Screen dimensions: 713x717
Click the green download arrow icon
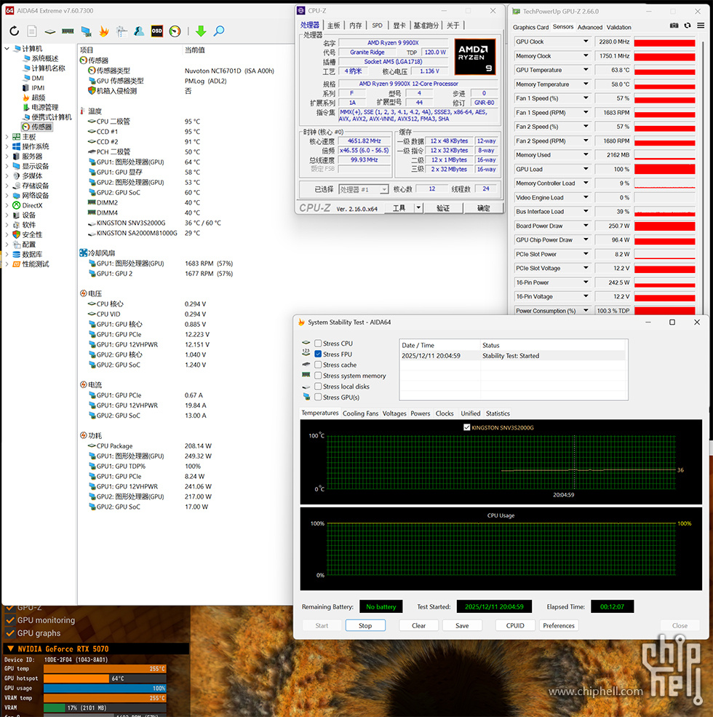(x=201, y=31)
